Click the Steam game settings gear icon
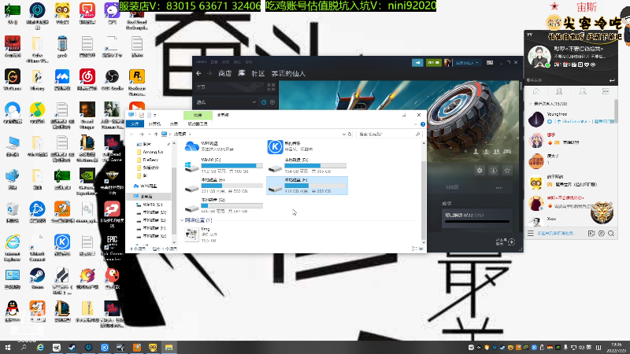Image resolution: width=630 pixels, height=354 pixels. point(480,171)
